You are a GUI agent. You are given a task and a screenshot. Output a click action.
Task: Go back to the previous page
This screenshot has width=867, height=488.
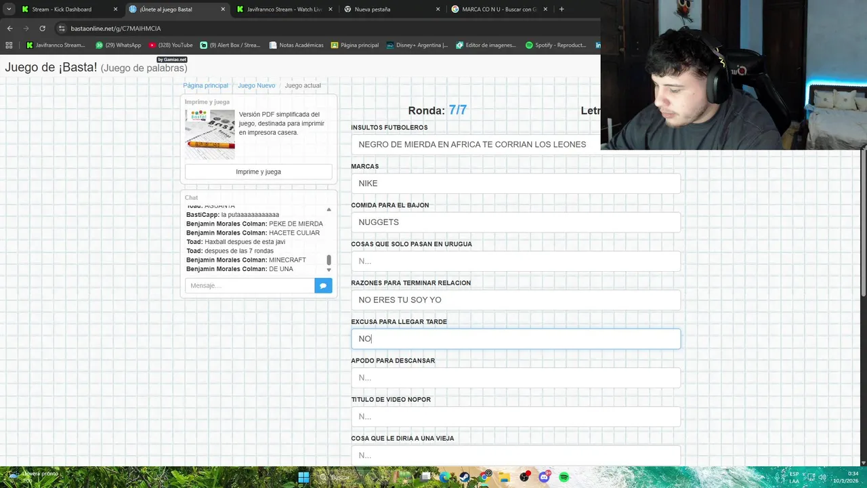click(9, 28)
